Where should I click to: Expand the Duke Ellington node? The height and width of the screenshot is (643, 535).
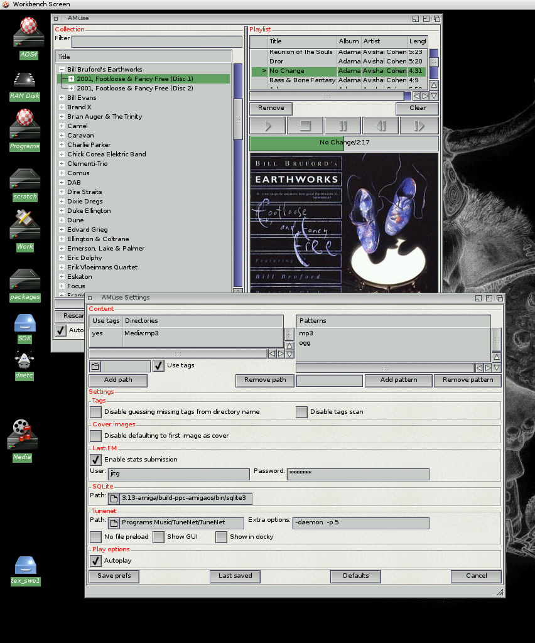pos(62,211)
